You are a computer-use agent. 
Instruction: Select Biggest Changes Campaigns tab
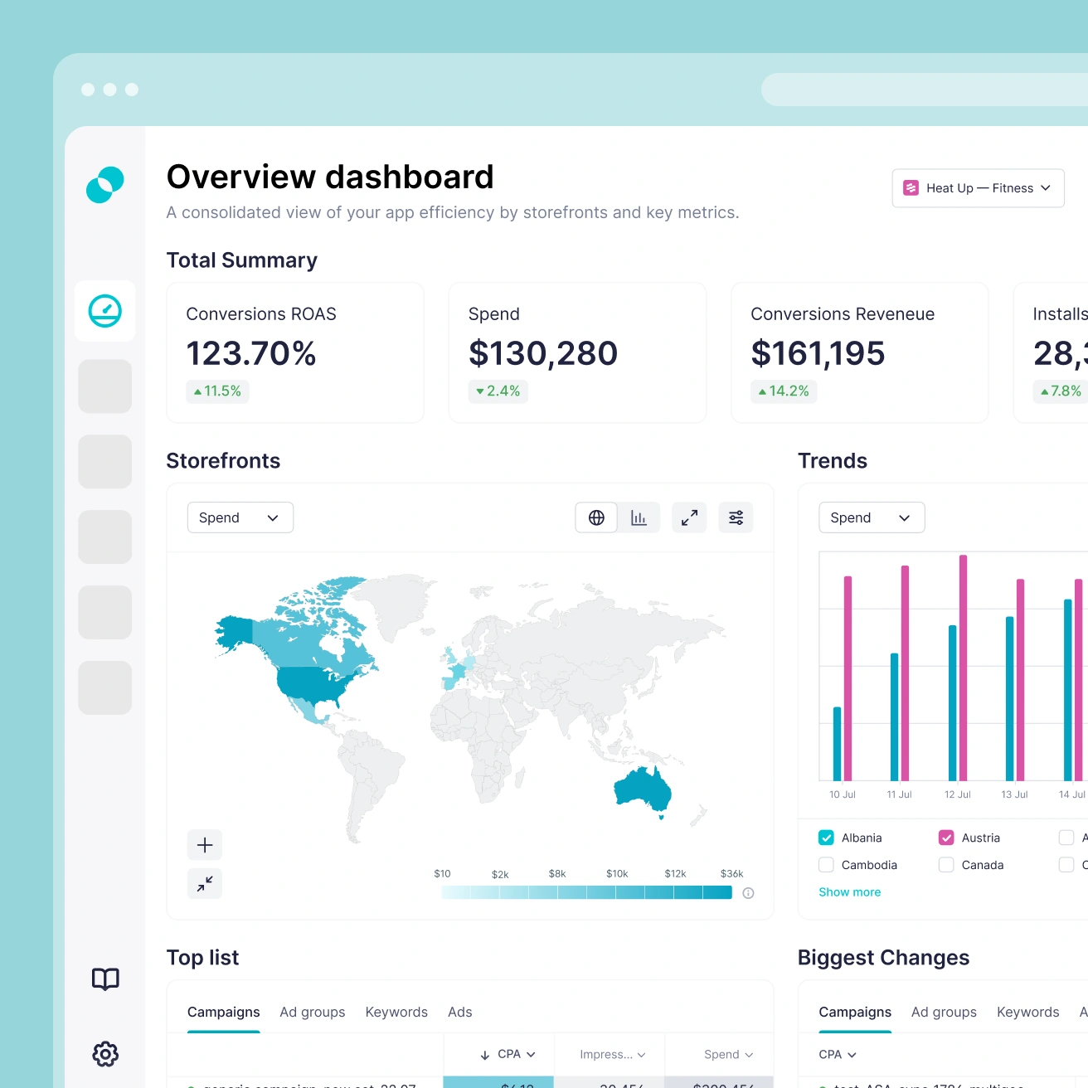(x=855, y=1012)
